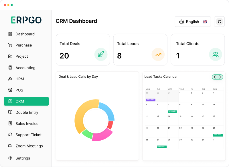The height and width of the screenshot is (167, 229).
Task: Select day 9 in the calendar
Action: coord(191,105)
